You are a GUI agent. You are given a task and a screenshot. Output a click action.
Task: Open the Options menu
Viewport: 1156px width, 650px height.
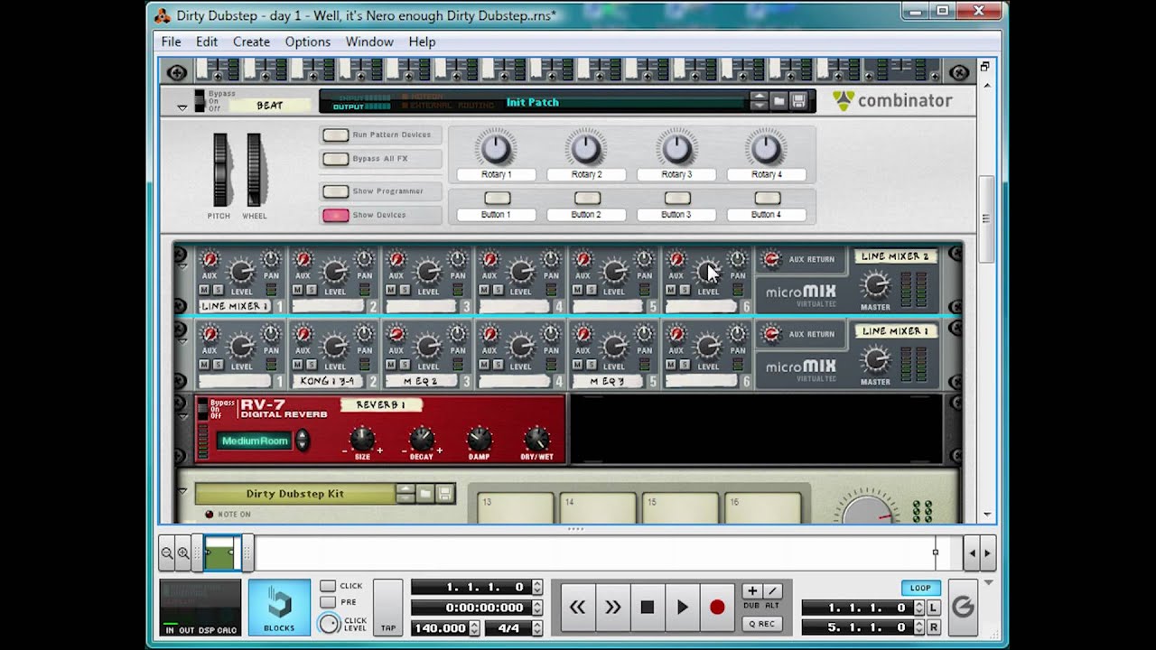308,42
